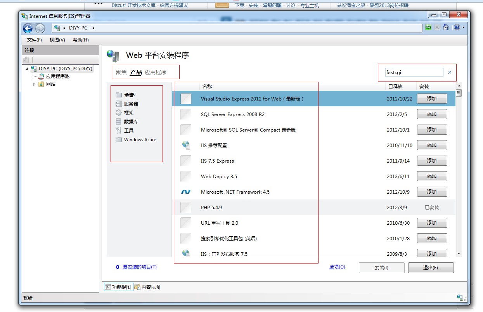
Task: Switch to the 应用程序 tab
Action: click(156, 72)
